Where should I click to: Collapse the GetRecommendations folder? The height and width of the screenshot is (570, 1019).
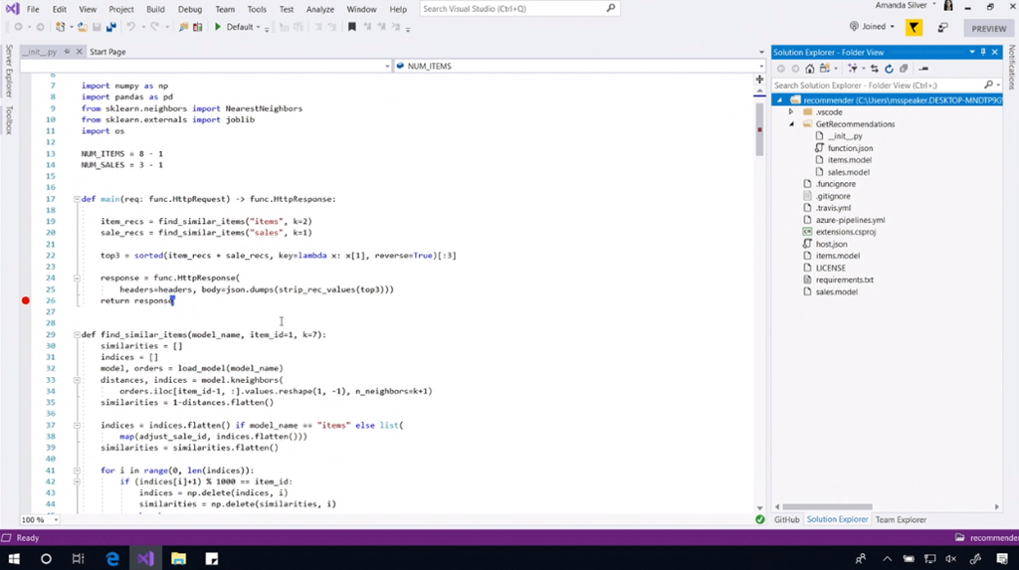point(792,124)
